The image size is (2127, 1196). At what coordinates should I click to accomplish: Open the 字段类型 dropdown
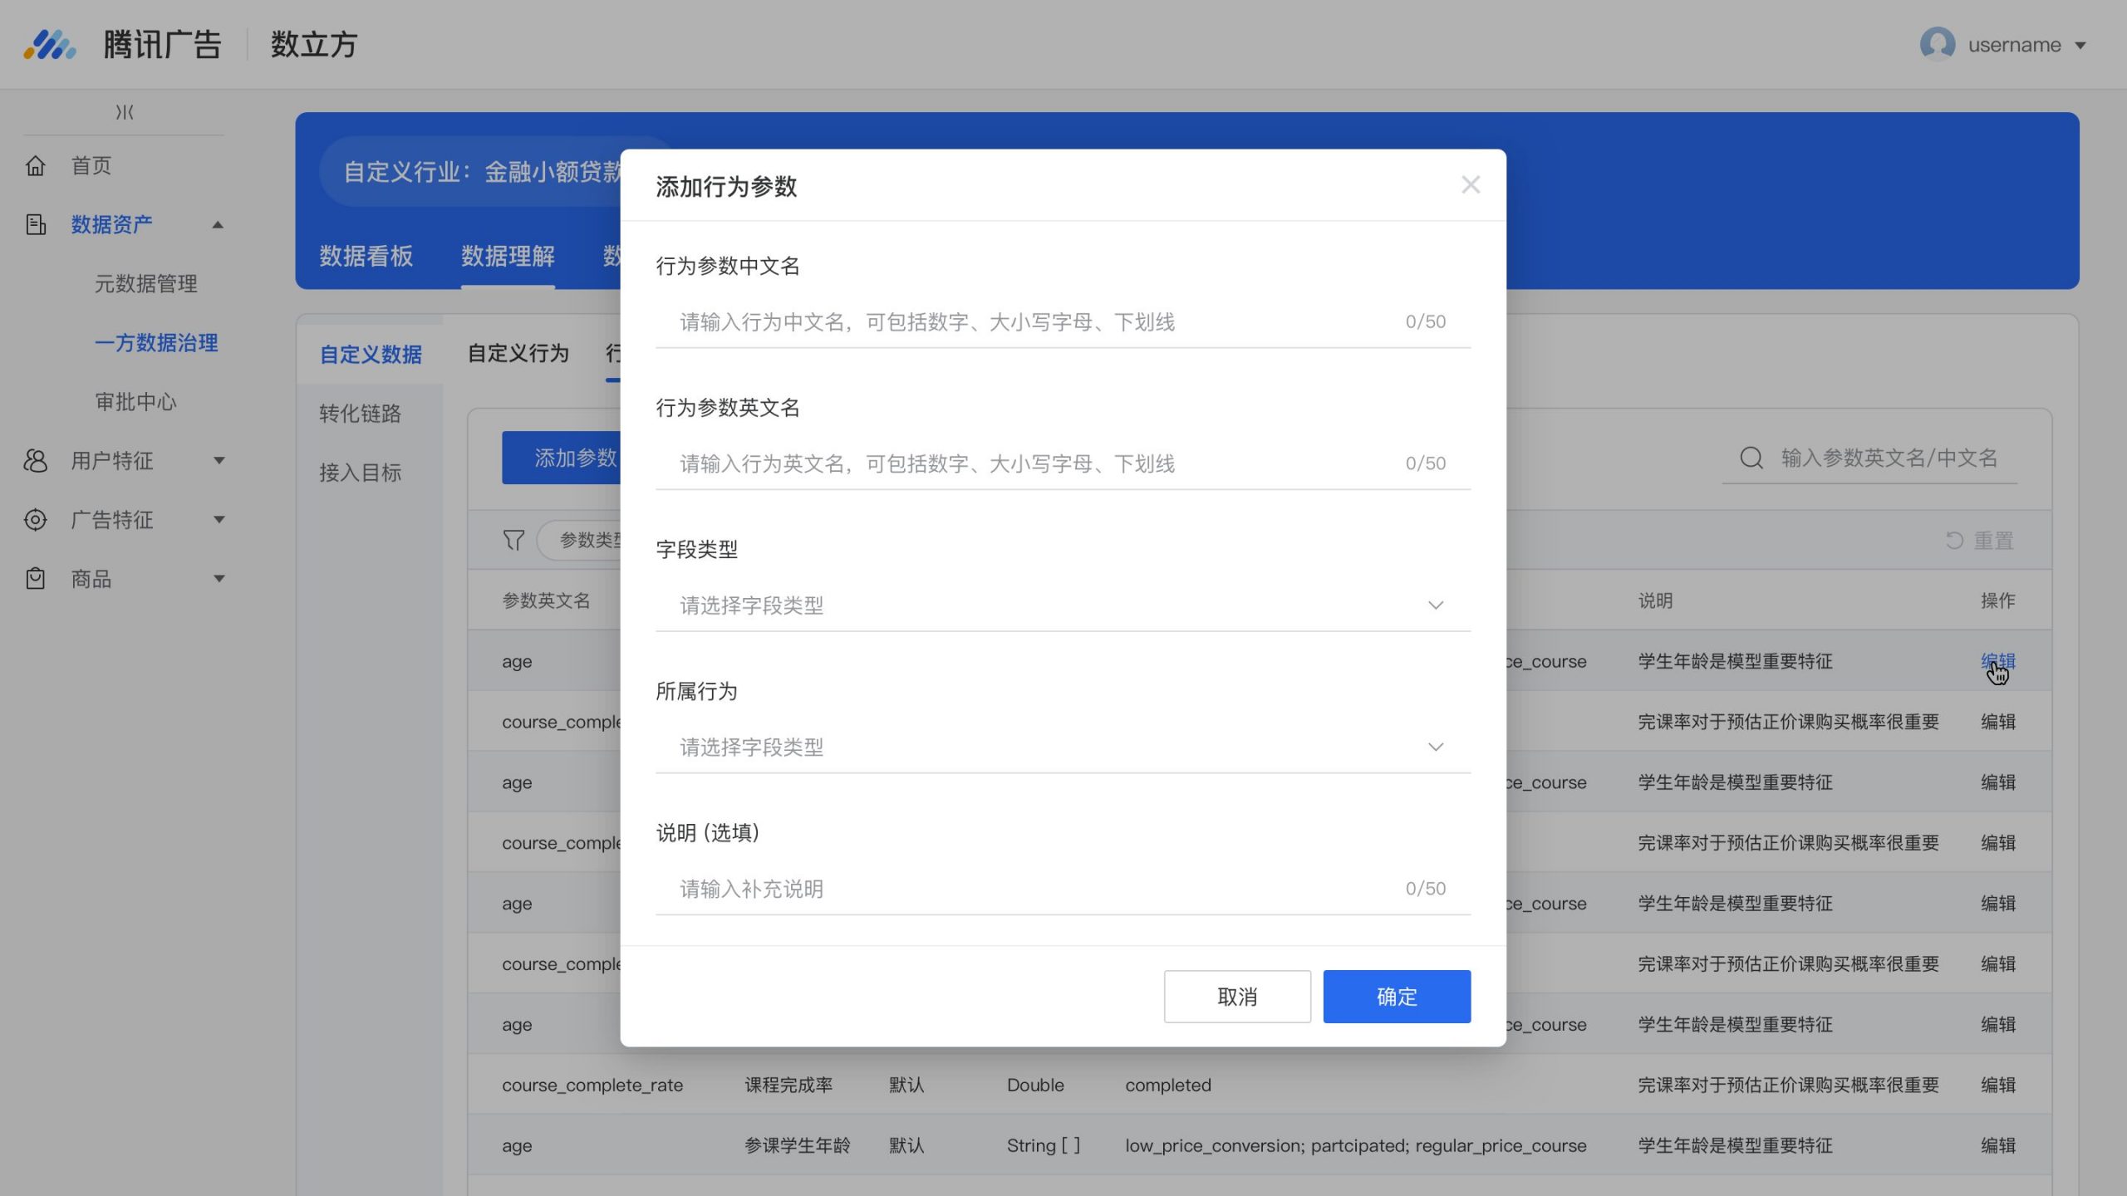(x=1063, y=605)
